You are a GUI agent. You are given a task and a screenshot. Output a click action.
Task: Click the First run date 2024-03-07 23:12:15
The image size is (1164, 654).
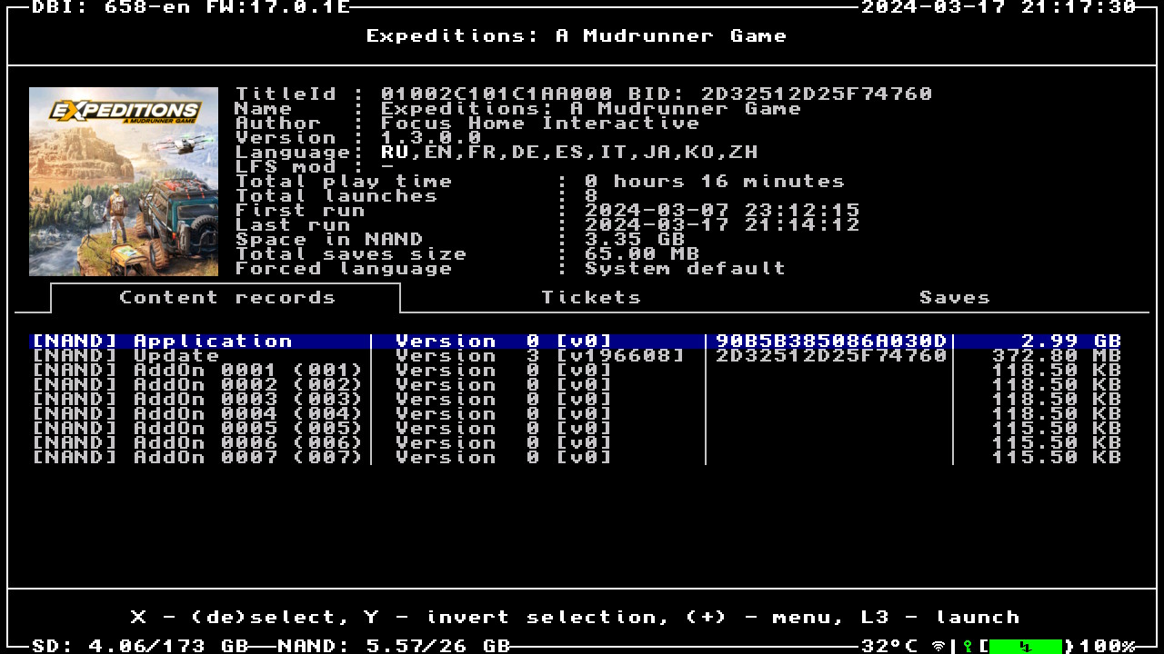tap(722, 211)
